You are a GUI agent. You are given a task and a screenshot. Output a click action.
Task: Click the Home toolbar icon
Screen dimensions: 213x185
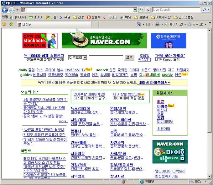coord(139,24)
